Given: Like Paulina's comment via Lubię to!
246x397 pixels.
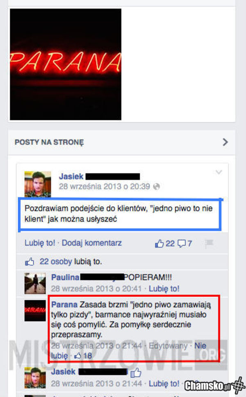Looking at the screenshot, I should [x=164, y=289].
